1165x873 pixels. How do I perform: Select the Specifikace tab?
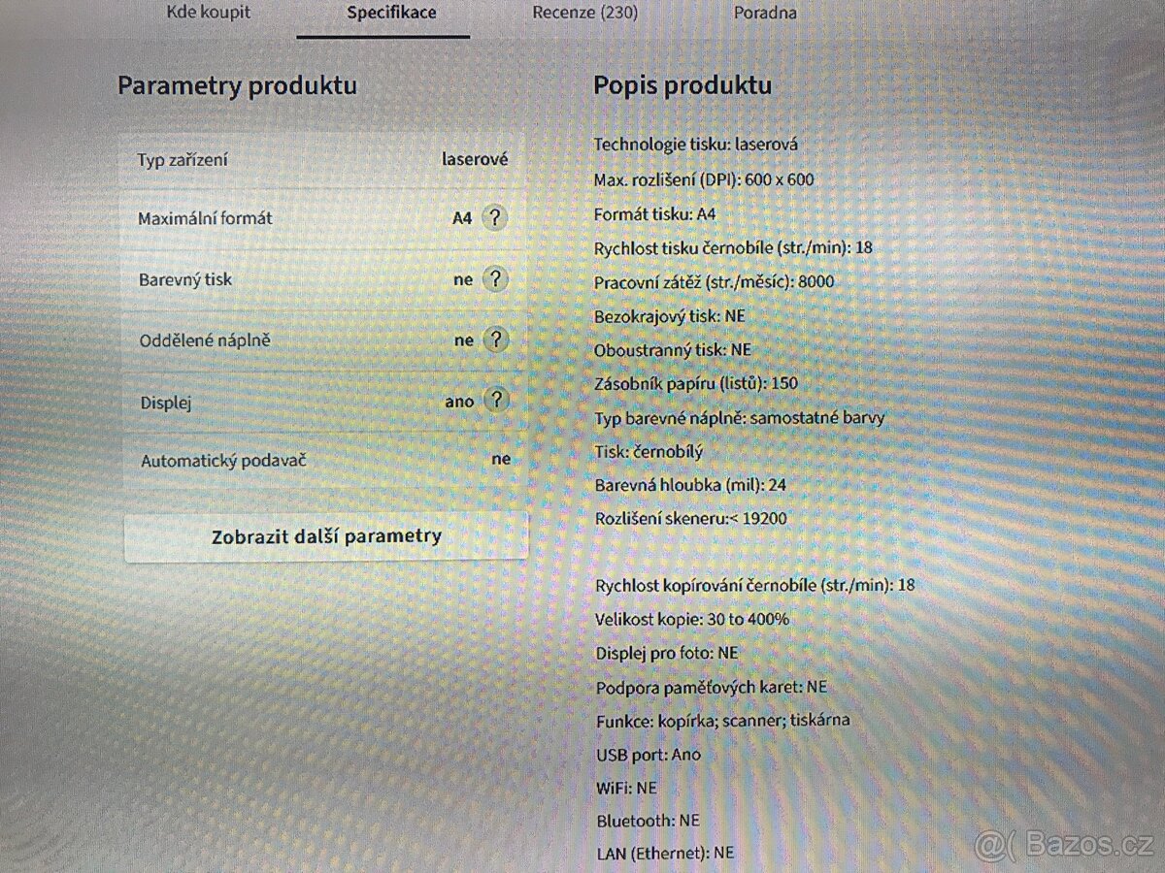(391, 13)
